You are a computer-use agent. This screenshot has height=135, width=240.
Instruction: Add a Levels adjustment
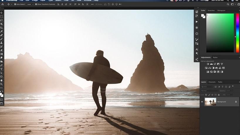pos(211,64)
